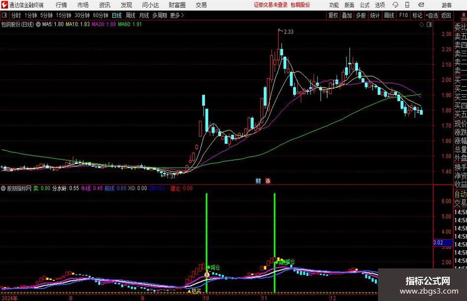
Task: Click the 返回 back button
Action: tap(446, 15)
